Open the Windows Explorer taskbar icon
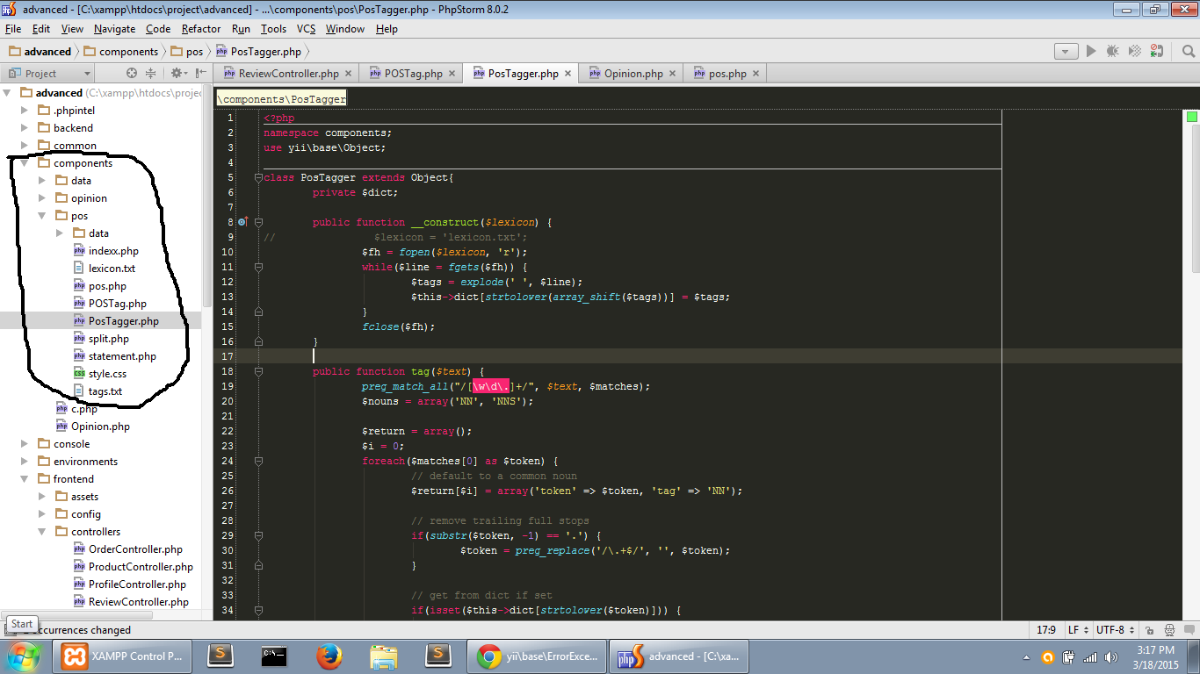Screen dimensions: 1200x674 384,656
